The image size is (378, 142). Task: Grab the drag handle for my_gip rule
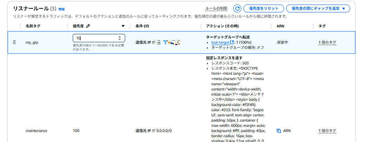pyautogui.click(x=14, y=42)
